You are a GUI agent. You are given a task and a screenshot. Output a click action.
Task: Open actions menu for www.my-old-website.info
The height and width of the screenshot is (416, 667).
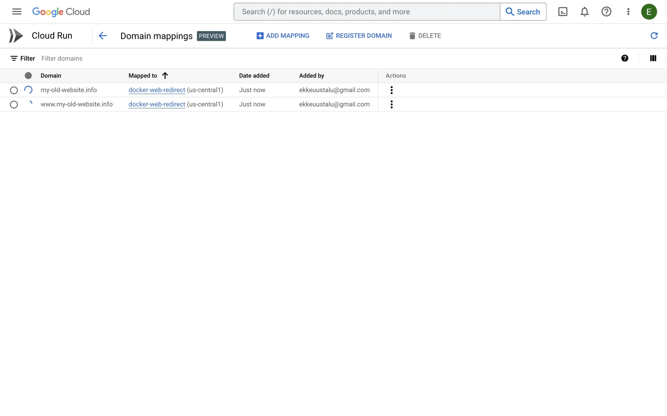click(391, 104)
